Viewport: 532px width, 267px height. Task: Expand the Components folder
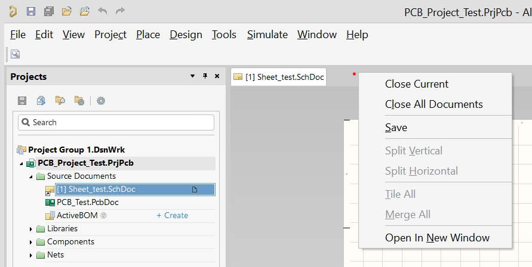(31, 242)
